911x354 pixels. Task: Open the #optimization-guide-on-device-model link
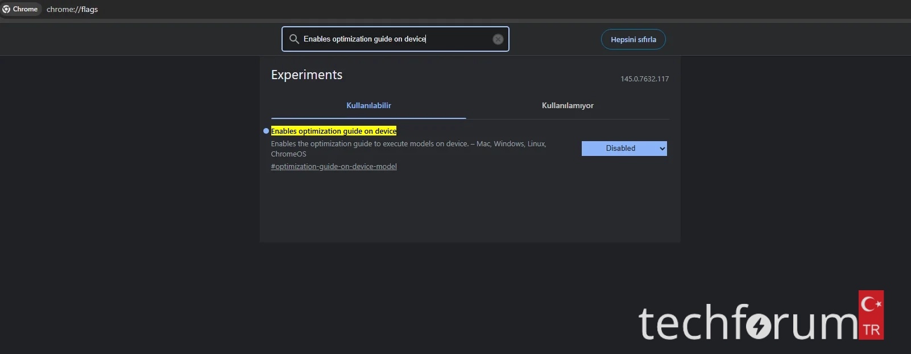334,167
